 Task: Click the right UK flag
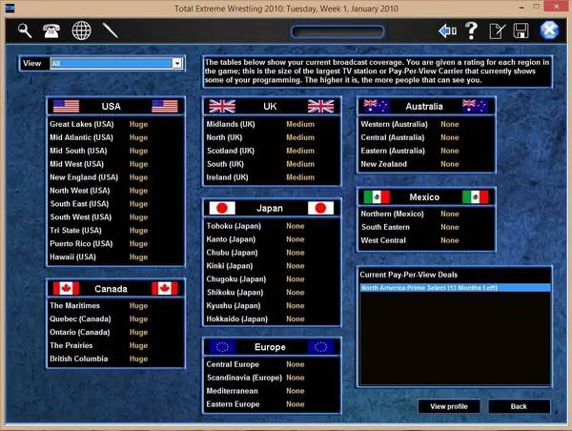tap(320, 106)
